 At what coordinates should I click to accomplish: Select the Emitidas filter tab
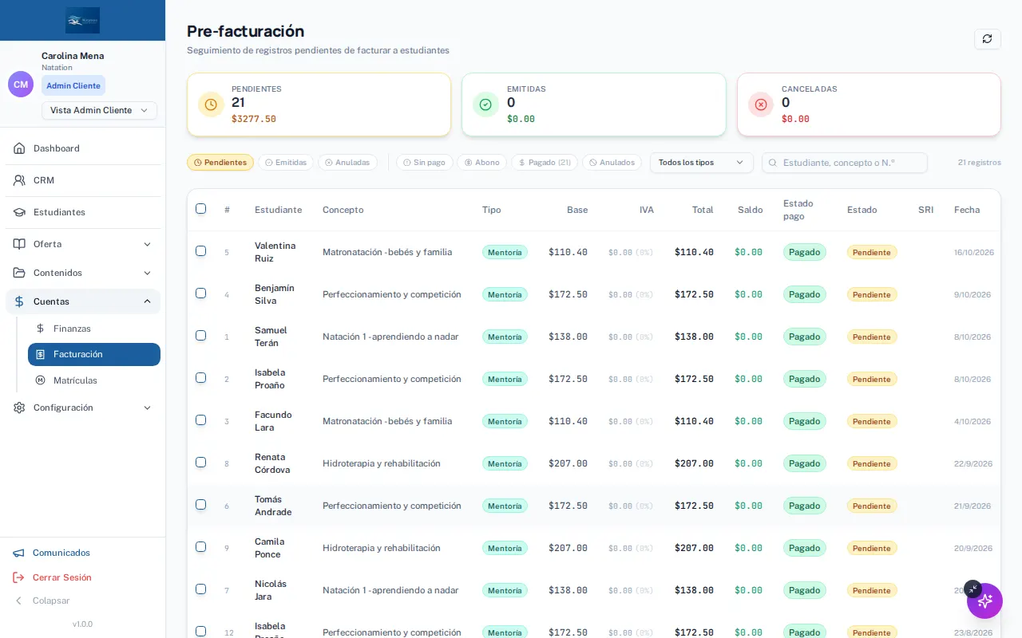pos(286,163)
